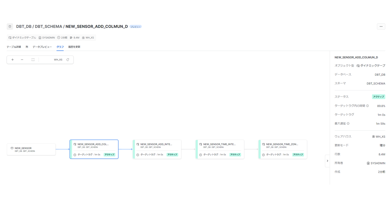Select the NEW_SENSOR_TIME_ZON node

coord(283,149)
